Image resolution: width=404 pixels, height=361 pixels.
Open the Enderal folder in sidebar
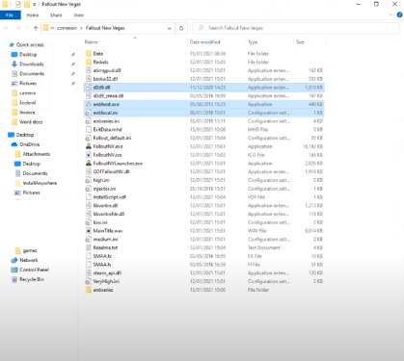[27, 103]
